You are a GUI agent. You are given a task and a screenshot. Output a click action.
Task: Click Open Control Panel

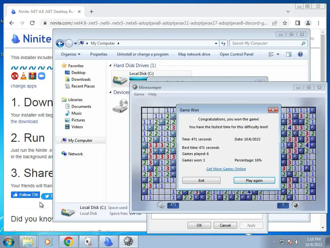coord(237,54)
